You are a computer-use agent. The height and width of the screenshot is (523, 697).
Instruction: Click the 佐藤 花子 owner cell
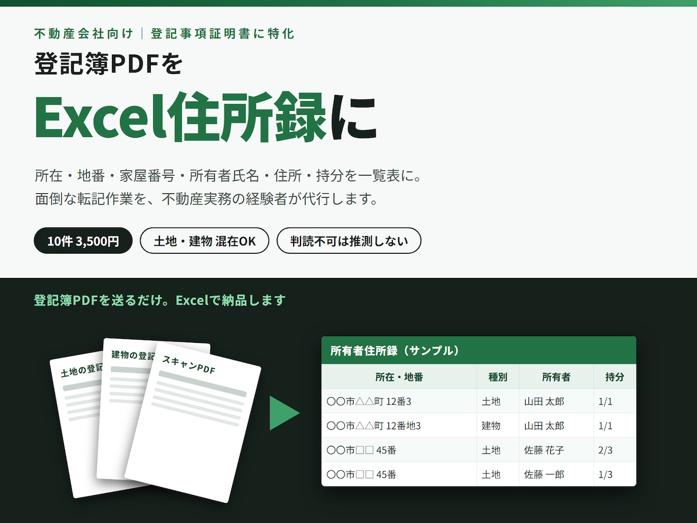[x=556, y=450]
